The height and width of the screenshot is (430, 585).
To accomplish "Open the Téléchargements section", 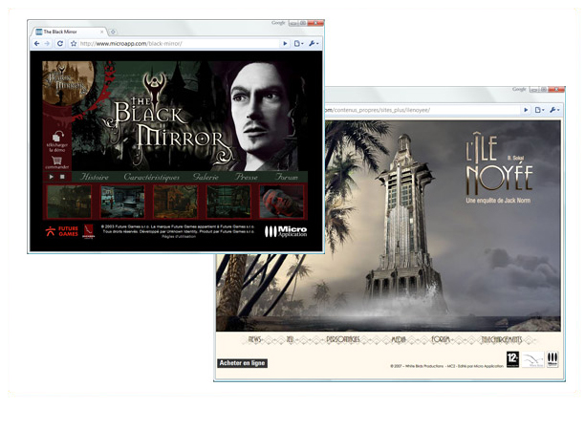I will coord(502,339).
